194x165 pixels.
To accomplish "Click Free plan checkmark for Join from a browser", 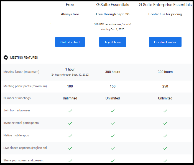I will tap(70, 111).
